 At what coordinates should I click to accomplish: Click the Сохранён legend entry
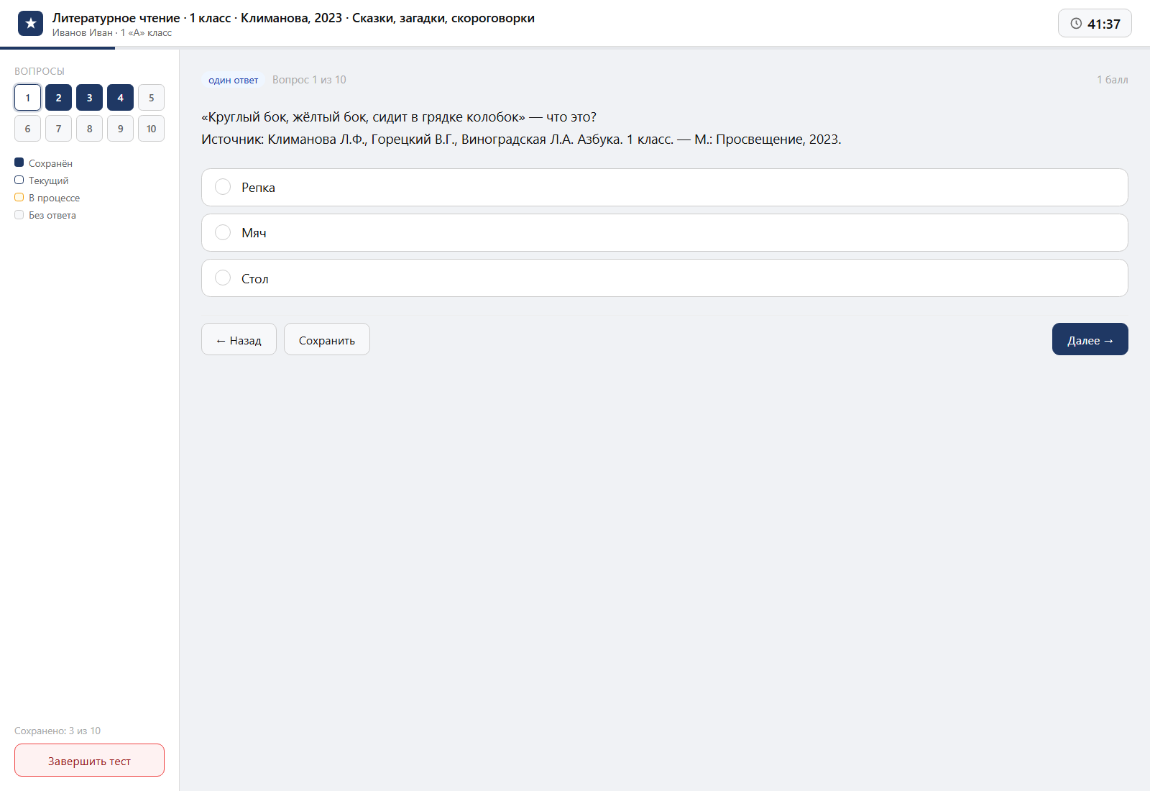click(44, 163)
